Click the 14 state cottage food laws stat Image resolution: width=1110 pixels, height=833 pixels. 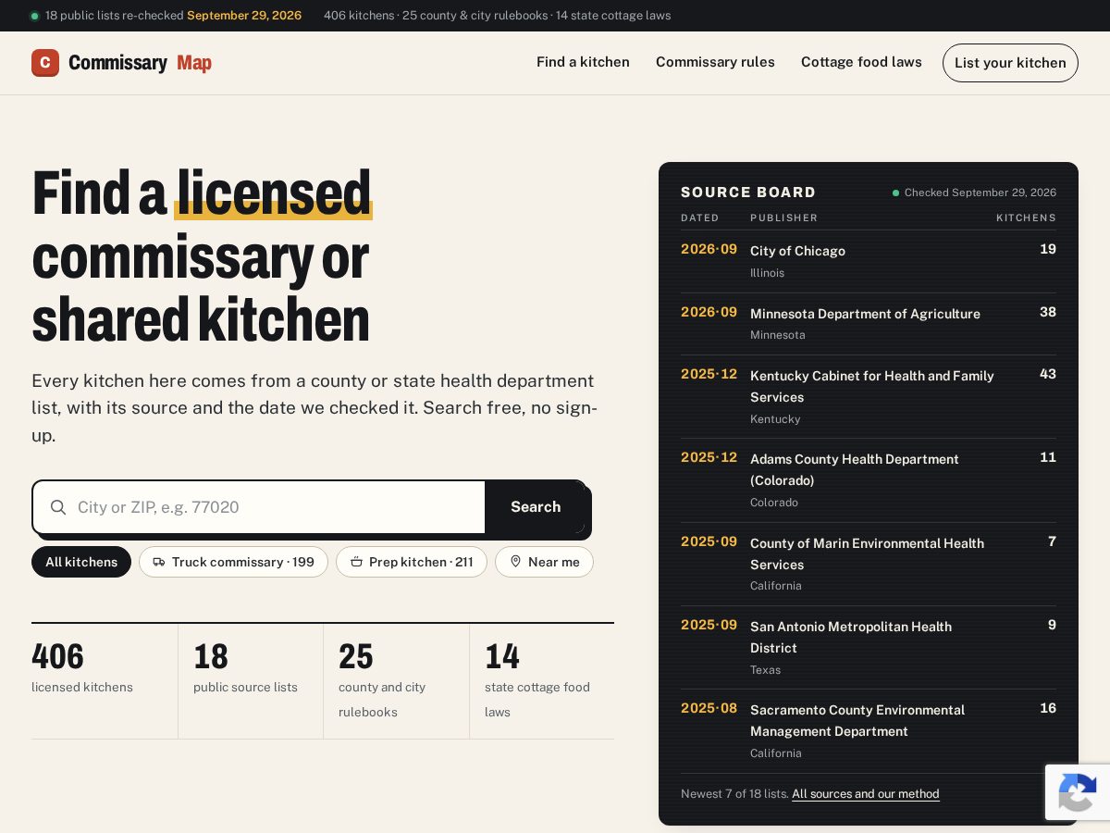[x=542, y=681]
